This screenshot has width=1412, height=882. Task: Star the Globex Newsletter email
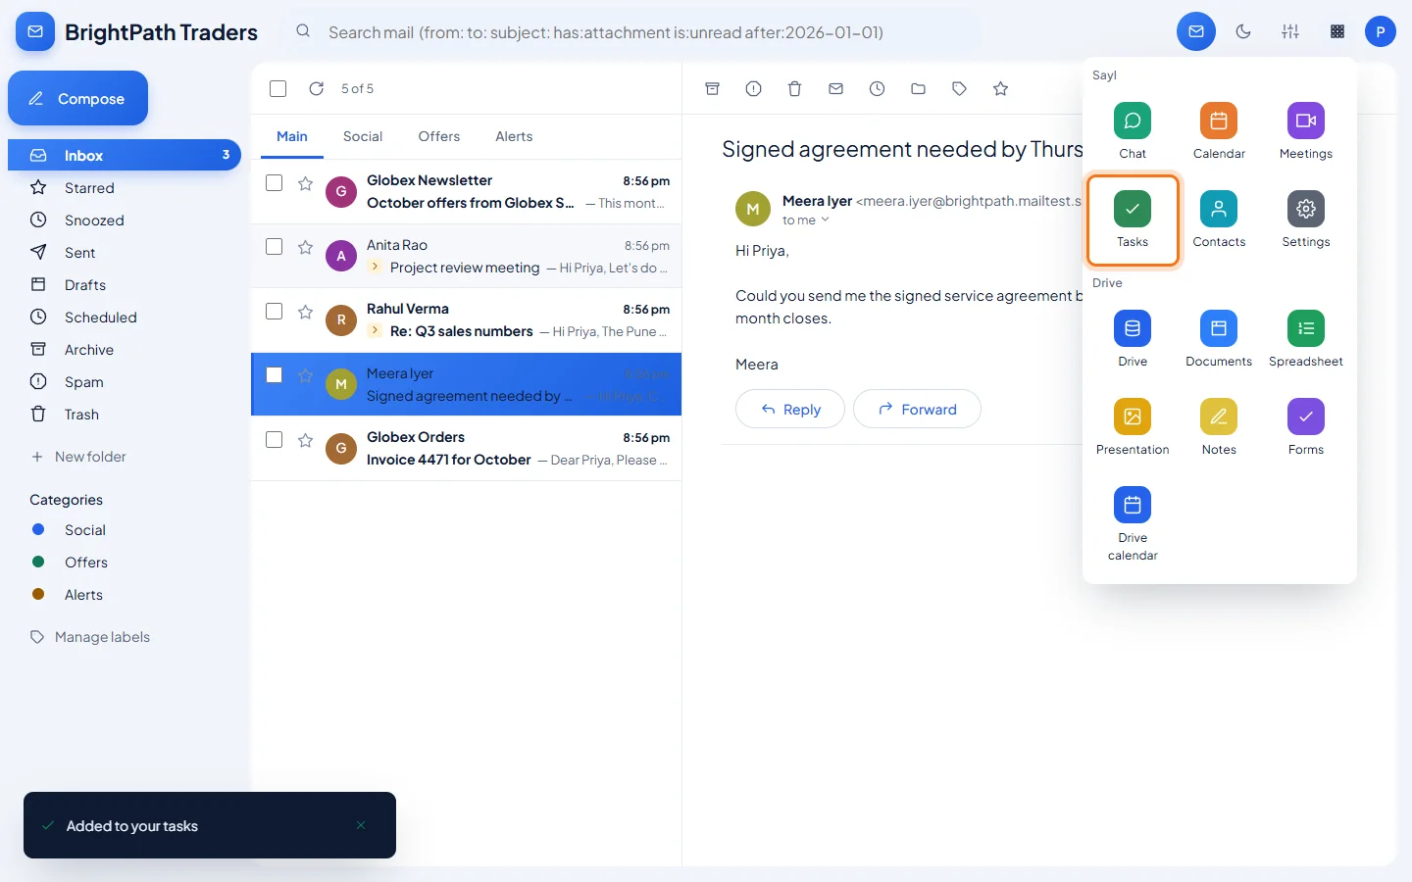(x=306, y=183)
